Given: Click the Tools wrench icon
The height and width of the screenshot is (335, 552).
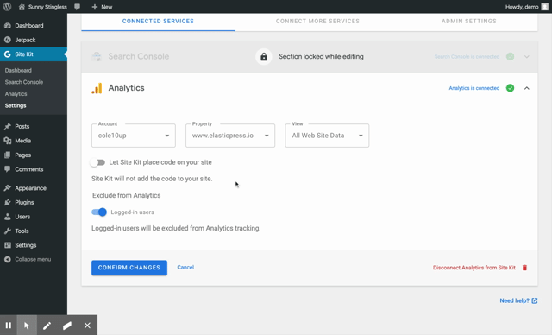Looking at the screenshot, I should pos(8,231).
